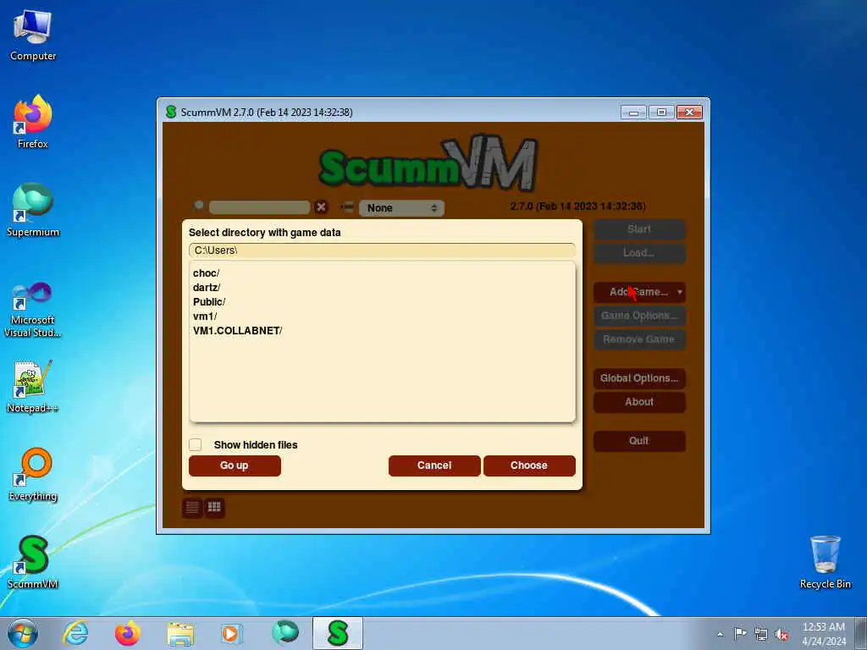Open the network status tray icon
Screen dimensions: 867x650
pos(761,634)
